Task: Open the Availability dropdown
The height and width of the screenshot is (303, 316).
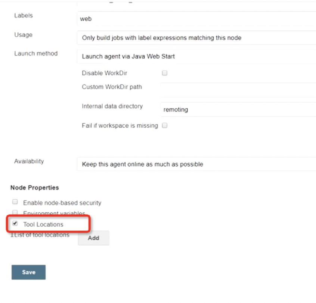Action: [x=196, y=164]
